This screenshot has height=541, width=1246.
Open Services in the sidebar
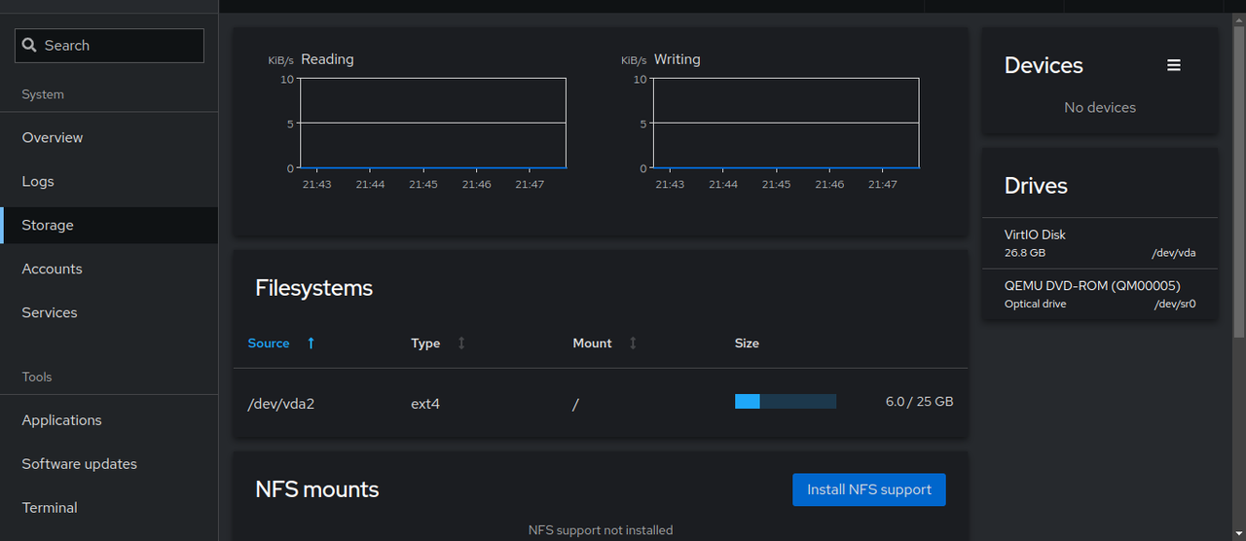click(109, 312)
